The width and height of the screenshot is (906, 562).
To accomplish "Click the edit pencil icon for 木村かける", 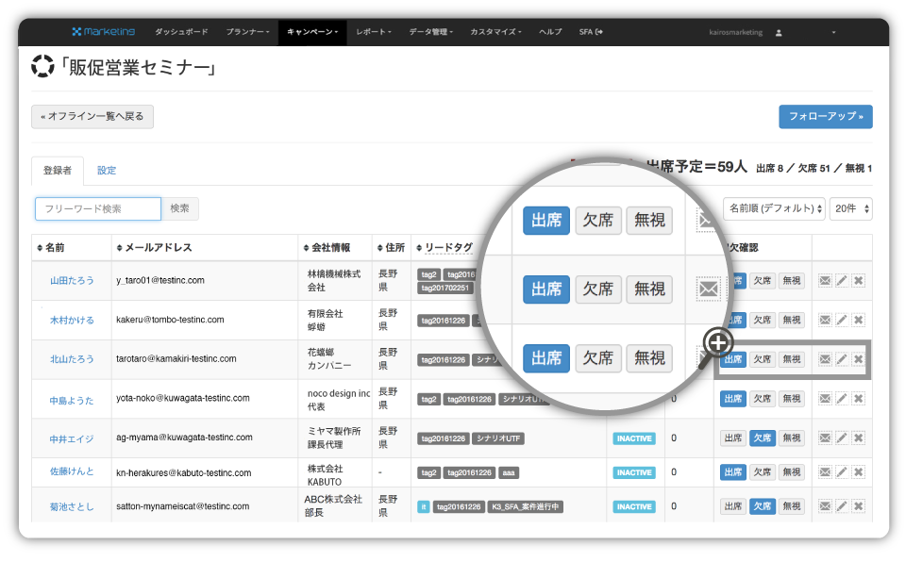I will coord(840,320).
